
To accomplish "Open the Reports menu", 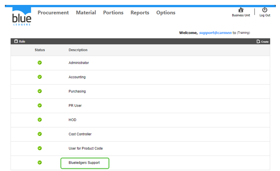I will [140, 12].
